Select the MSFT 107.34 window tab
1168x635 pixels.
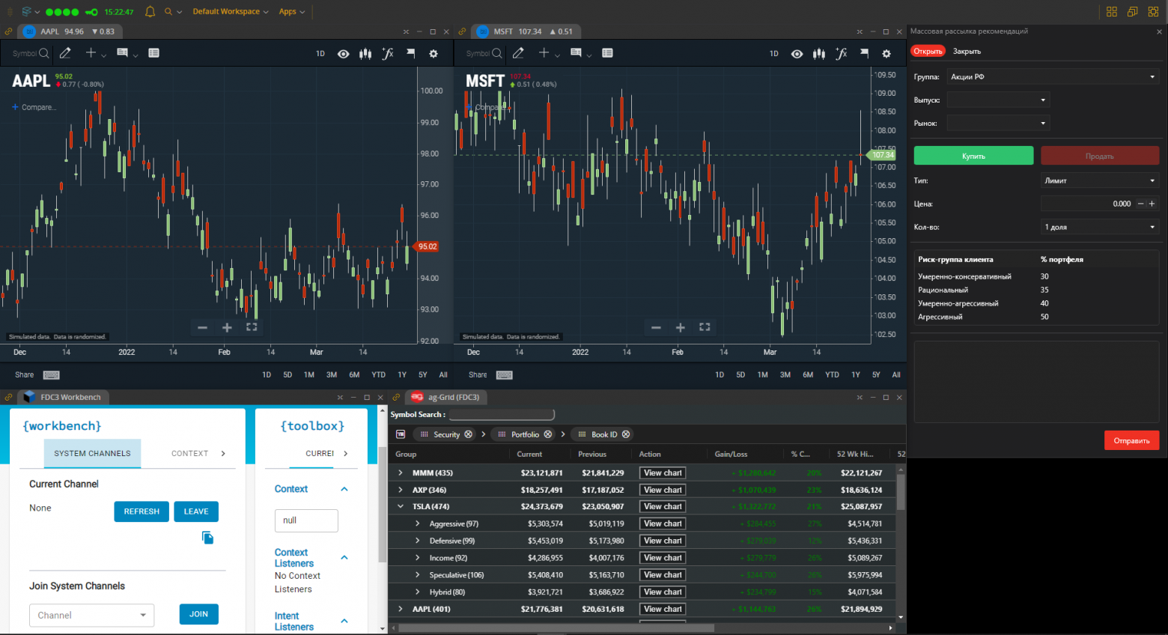point(527,31)
